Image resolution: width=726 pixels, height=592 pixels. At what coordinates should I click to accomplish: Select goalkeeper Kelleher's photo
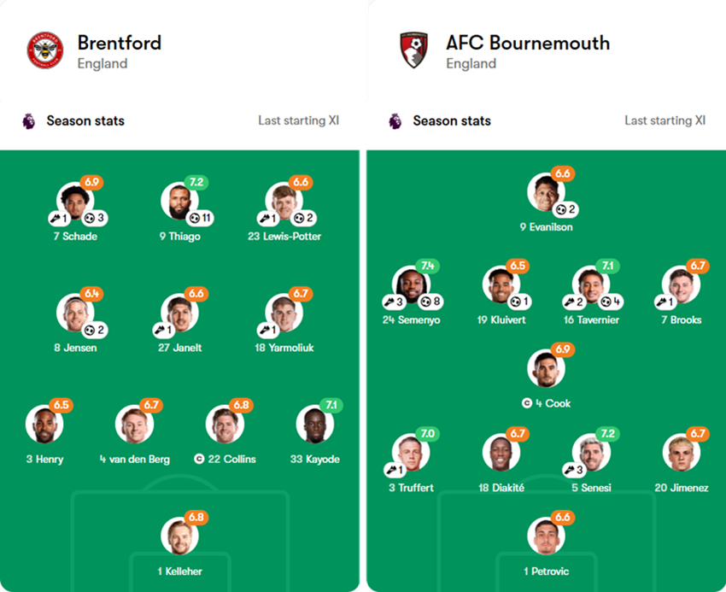179,536
